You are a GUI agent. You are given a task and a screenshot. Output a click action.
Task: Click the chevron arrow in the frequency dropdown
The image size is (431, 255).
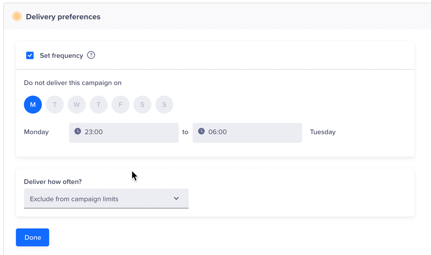(x=176, y=199)
